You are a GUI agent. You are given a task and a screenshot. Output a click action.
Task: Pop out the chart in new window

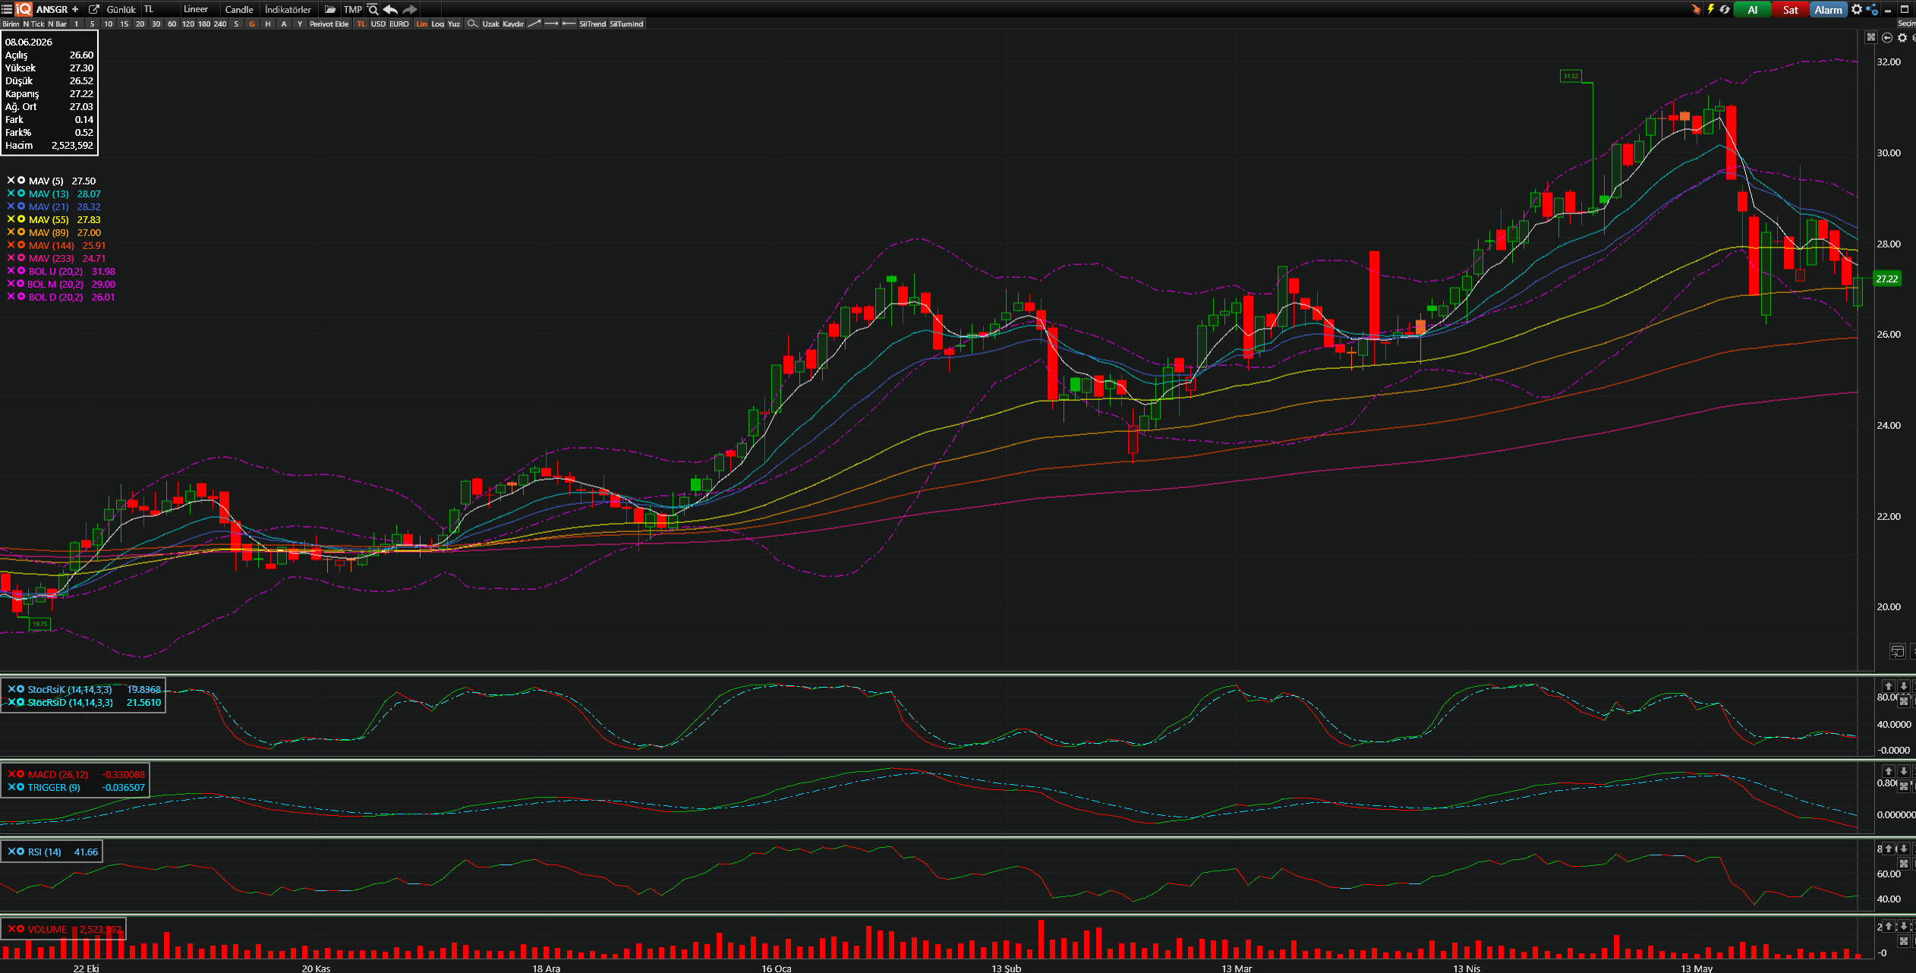point(94,9)
